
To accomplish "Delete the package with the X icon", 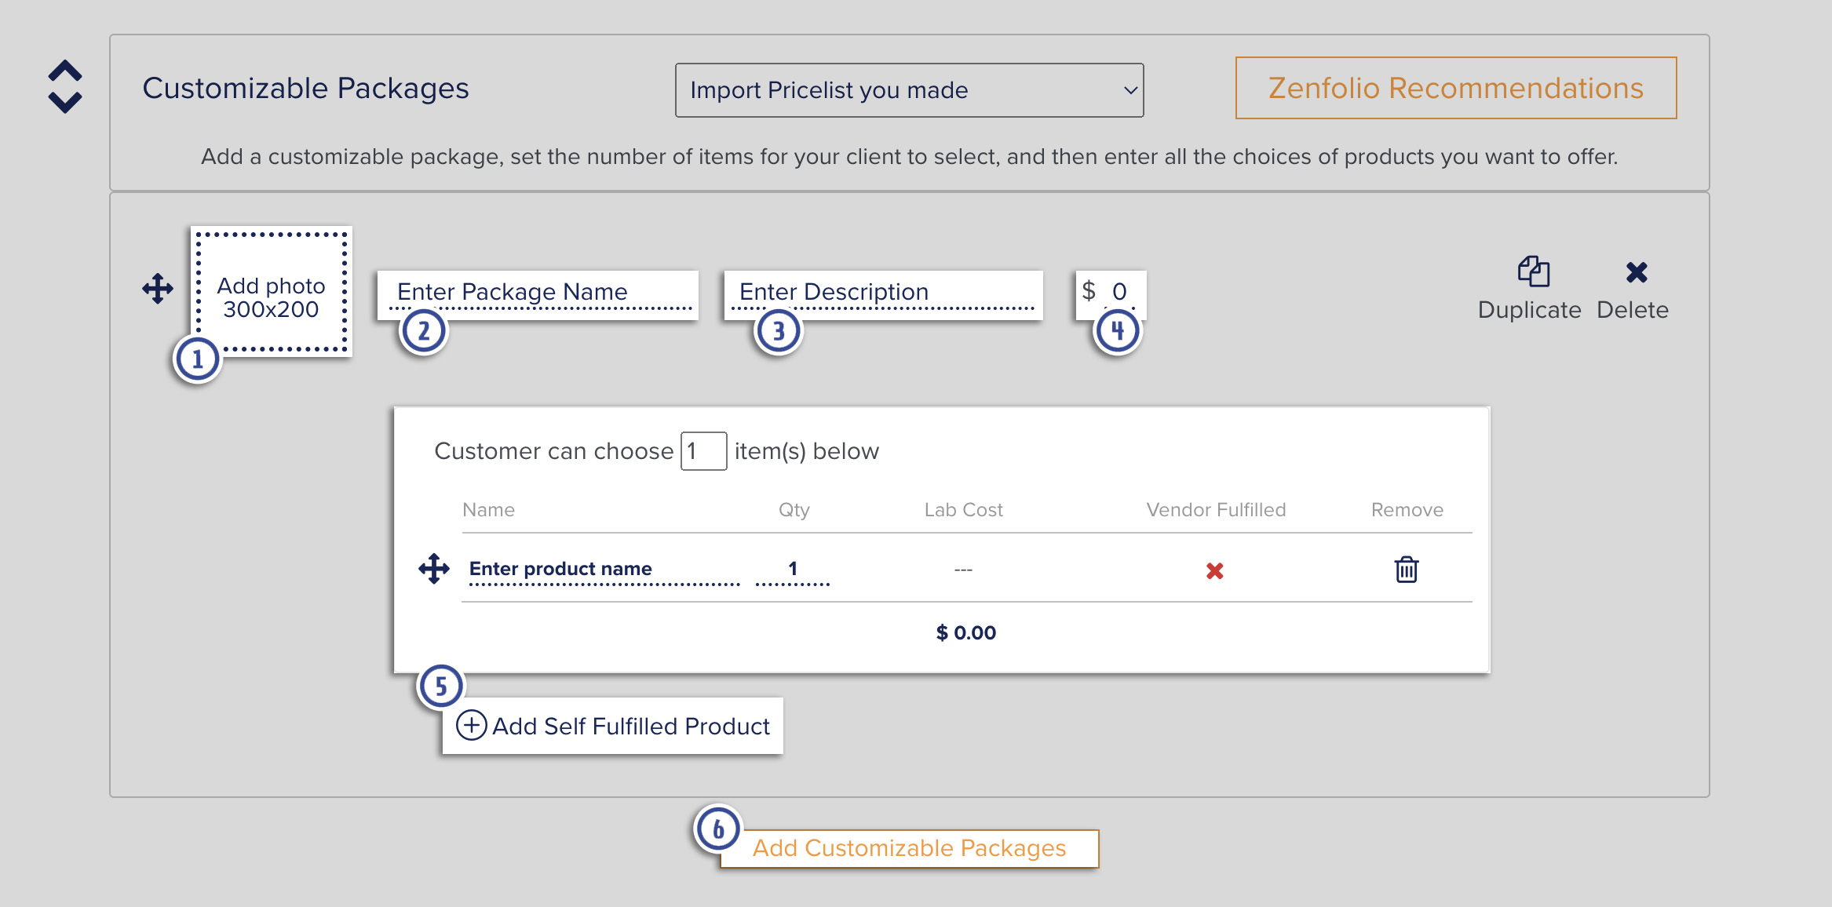I will [1637, 272].
